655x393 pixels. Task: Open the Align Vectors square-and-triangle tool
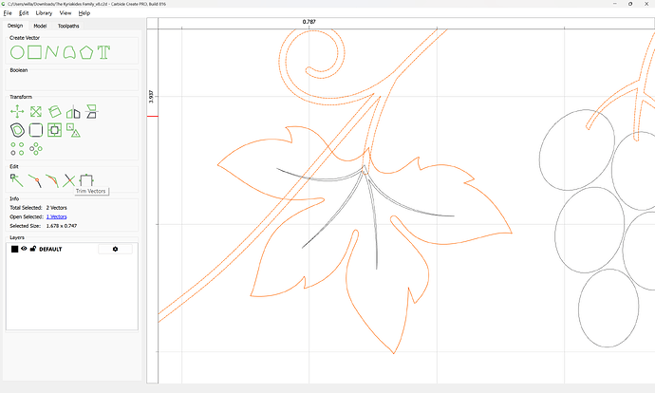pyautogui.click(x=73, y=130)
